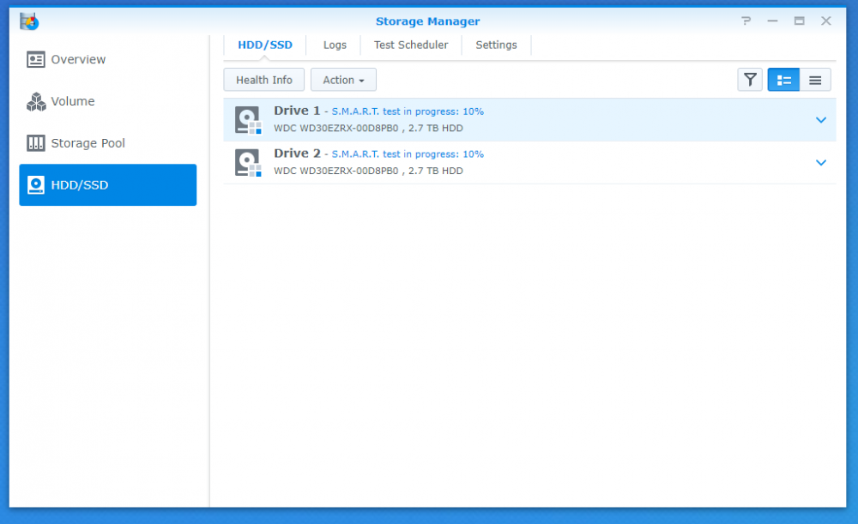This screenshot has height=524, width=858.
Task: Expand Drive 1 details chevron
Action: [820, 120]
